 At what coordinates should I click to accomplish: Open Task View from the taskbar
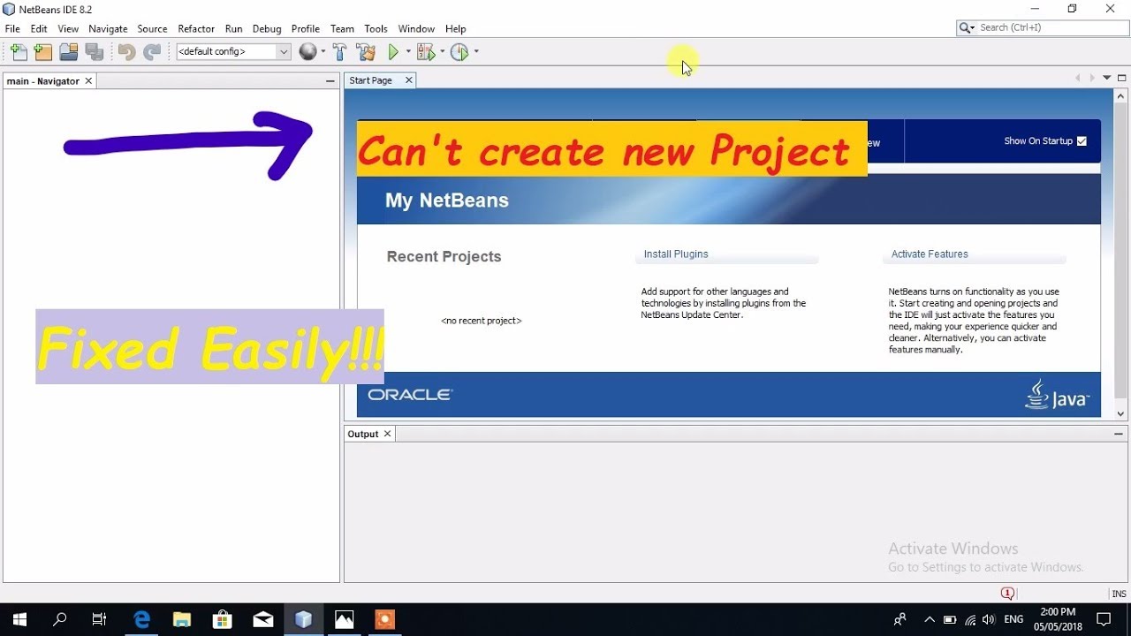coord(99,619)
